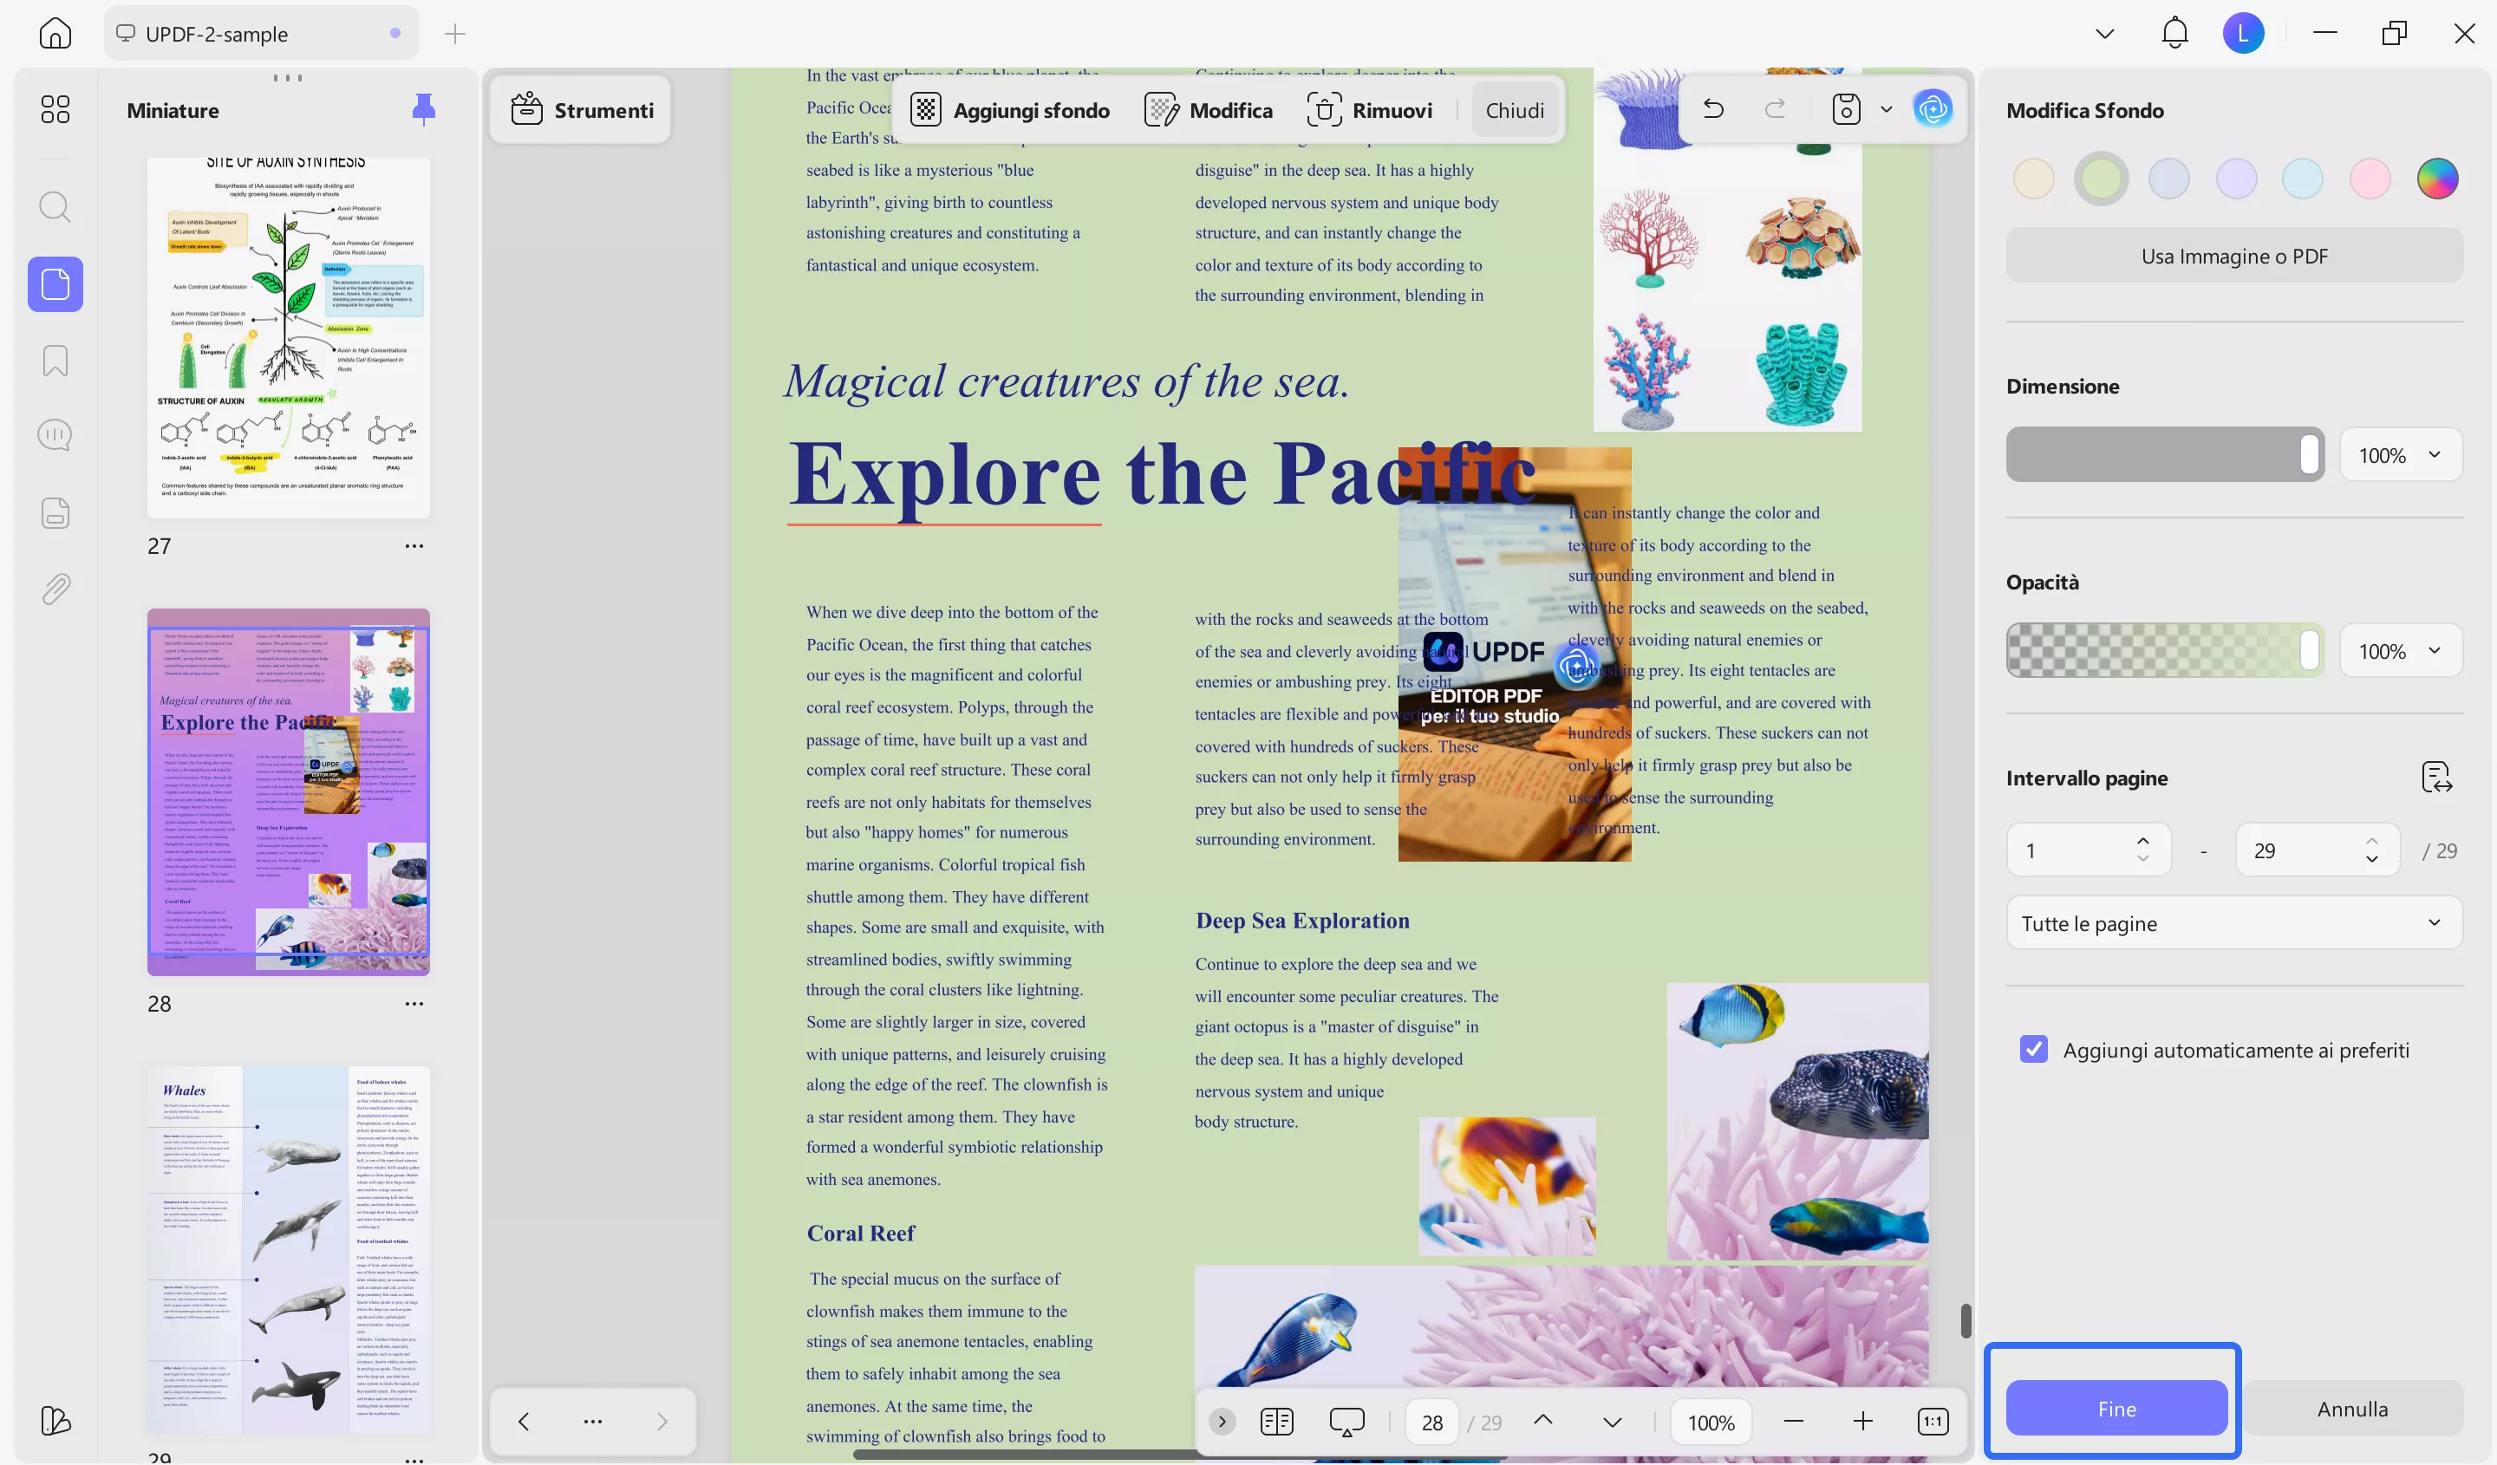Open the Opacità percentage dropdown

click(x=2401, y=651)
